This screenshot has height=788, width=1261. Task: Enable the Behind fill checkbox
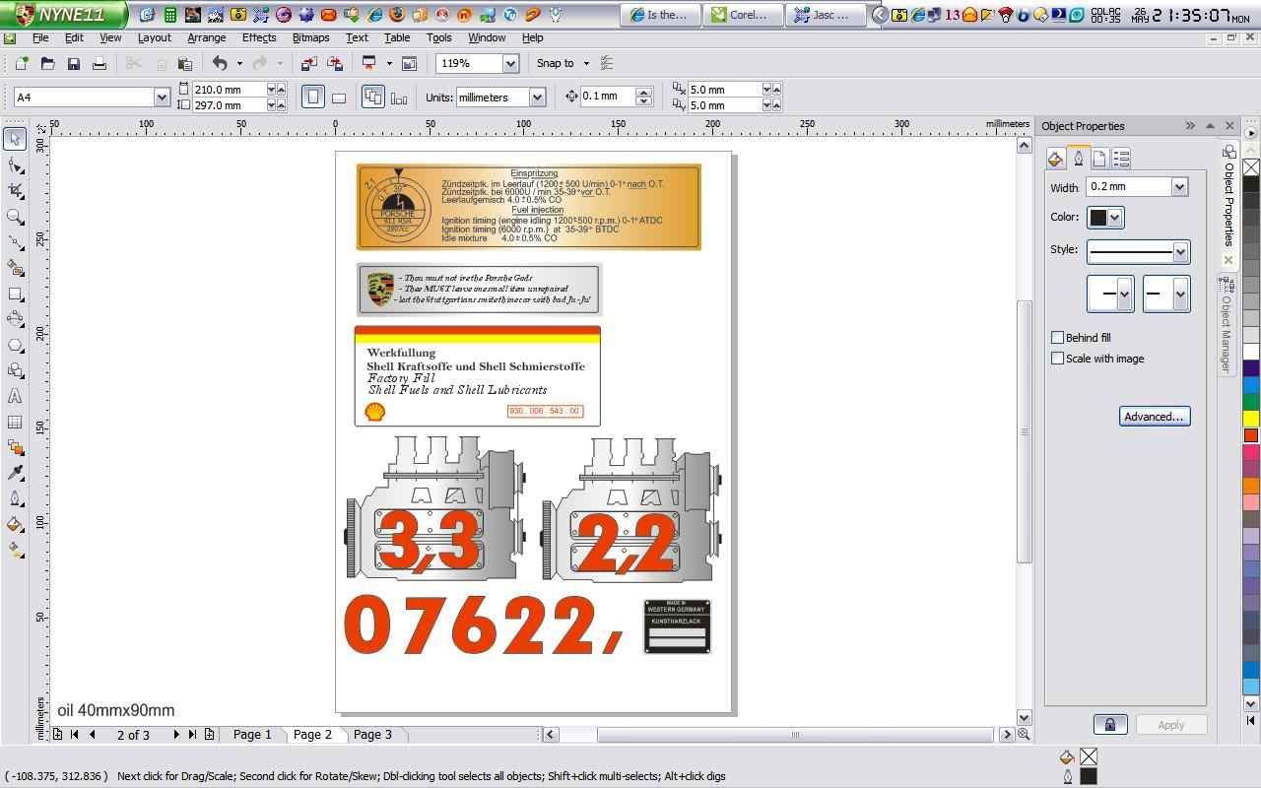1057,337
